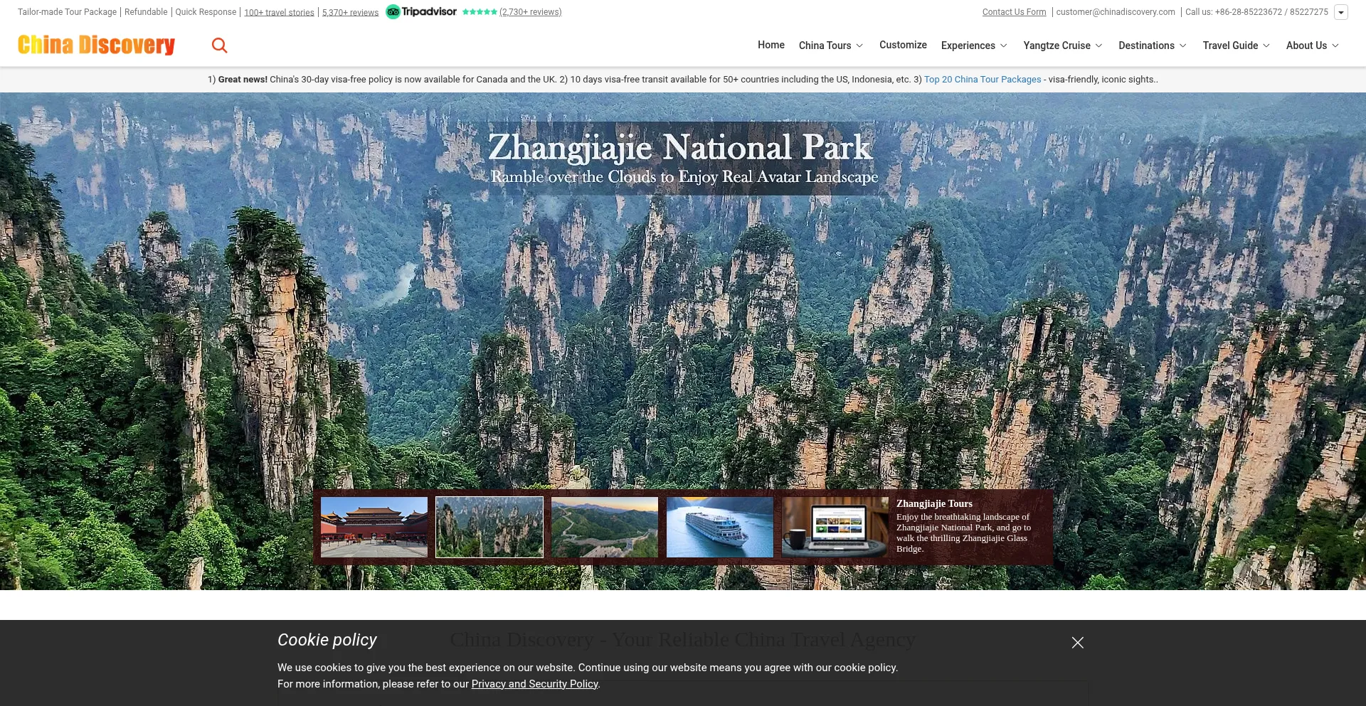
Task: Click the Tripadvisor five-star rating
Action: 480,12
